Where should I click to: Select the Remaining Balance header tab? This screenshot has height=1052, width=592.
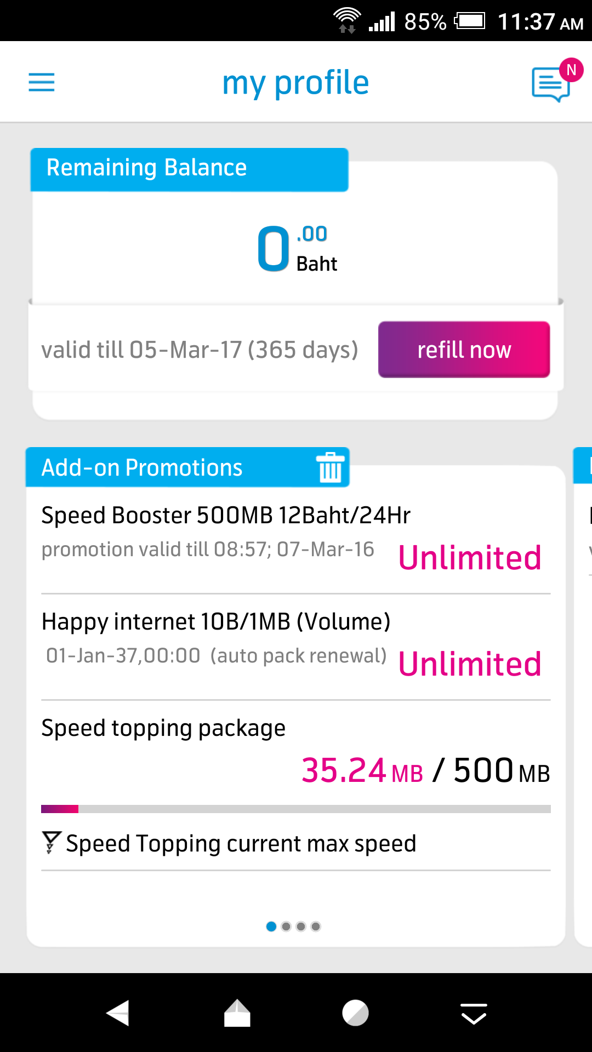(189, 169)
